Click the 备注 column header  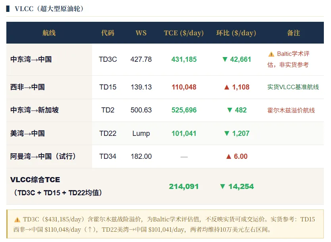point(293,33)
